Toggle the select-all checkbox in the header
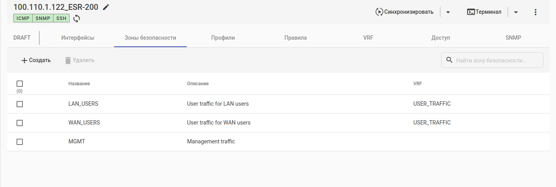 coord(20,84)
